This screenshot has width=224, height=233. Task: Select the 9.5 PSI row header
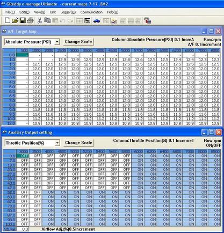coord(10,114)
